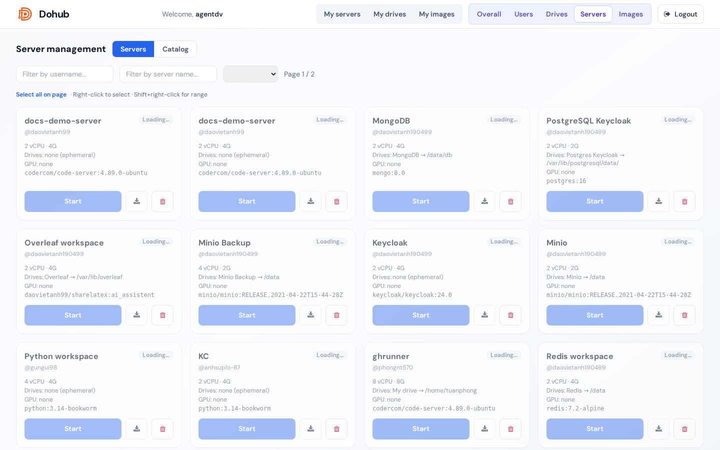Click the Dohub logo icon
This screenshot has width=720, height=450.
pos(25,14)
